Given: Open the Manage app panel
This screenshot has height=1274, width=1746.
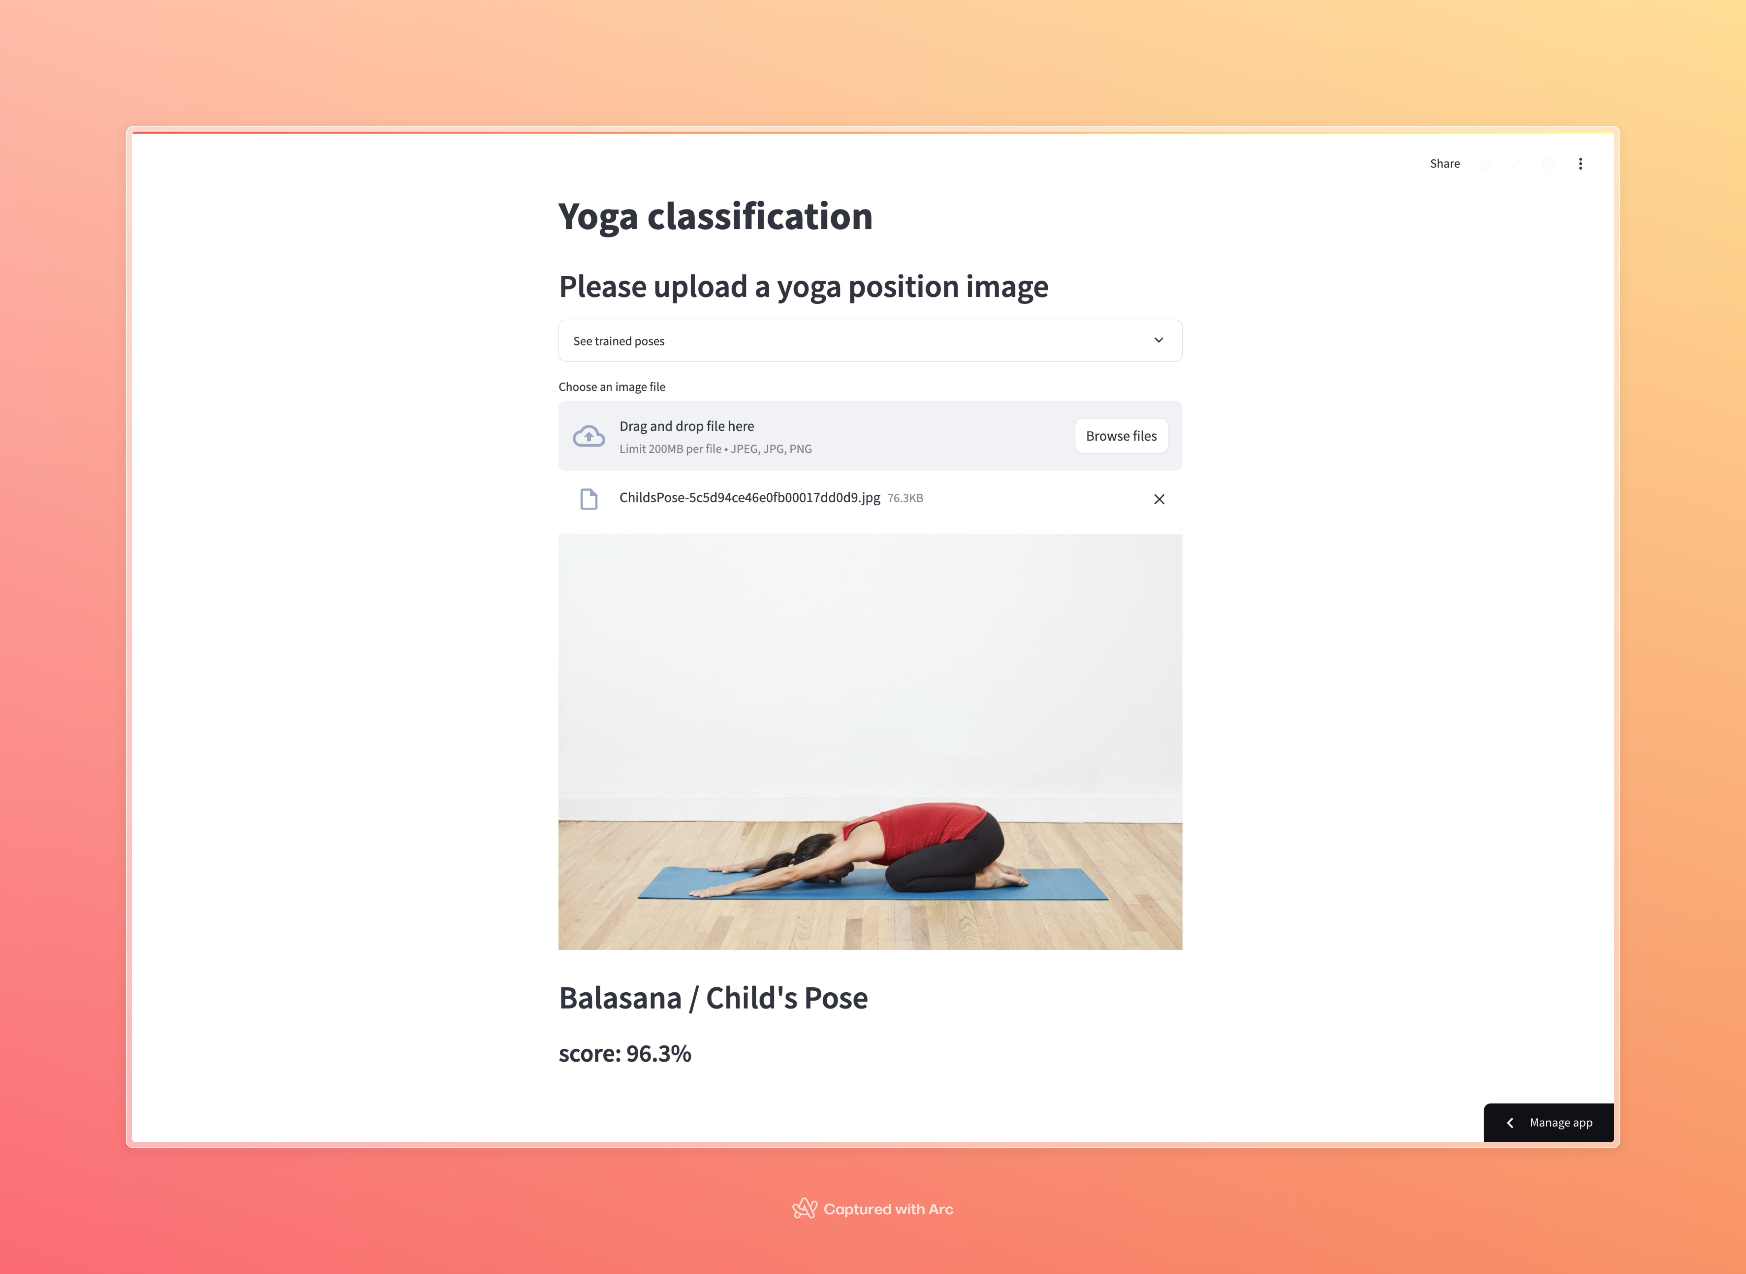Looking at the screenshot, I should click(1548, 1123).
